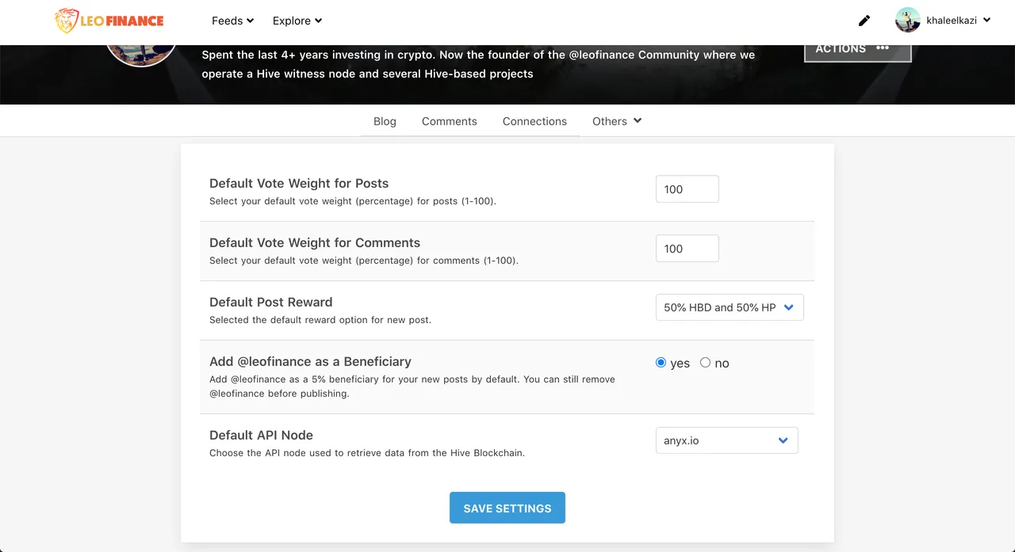The image size is (1015, 552).
Task: Switch to the Blog tab
Action: [x=385, y=121]
